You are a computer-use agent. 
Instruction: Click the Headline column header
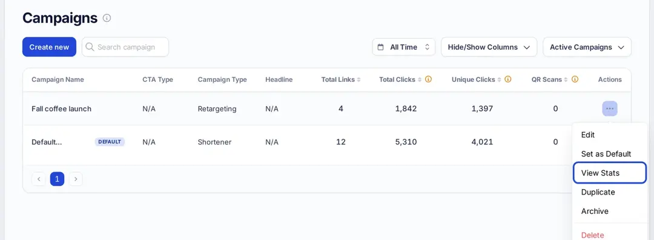coord(279,80)
